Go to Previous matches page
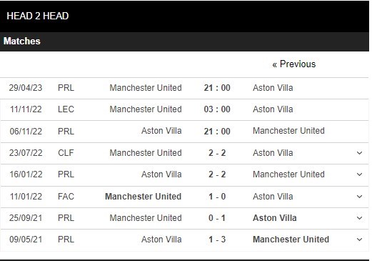The height and width of the screenshot is (261, 372). point(294,64)
